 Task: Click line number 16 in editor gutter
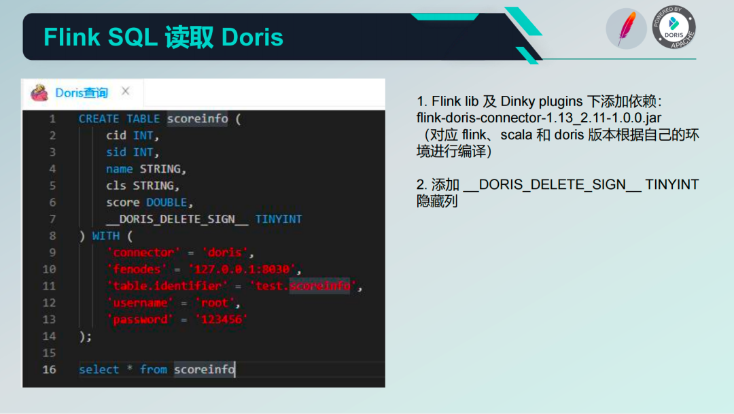point(49,370)
